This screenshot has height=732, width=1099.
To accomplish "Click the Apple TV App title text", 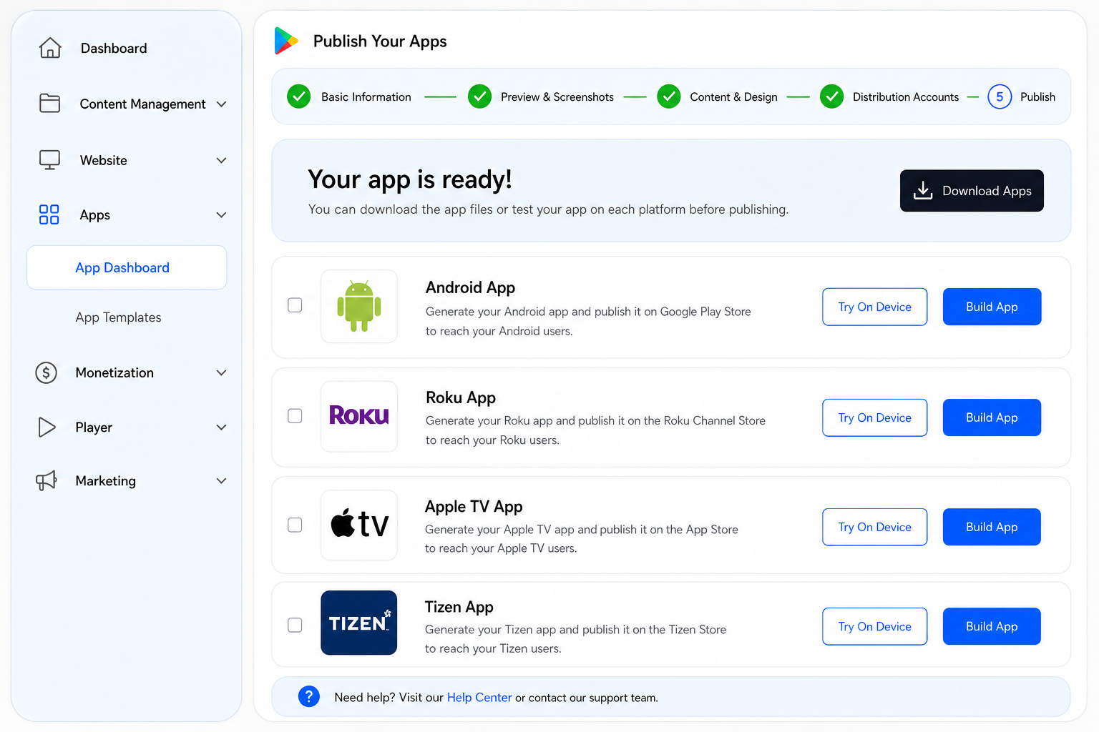I will (474, 506).
